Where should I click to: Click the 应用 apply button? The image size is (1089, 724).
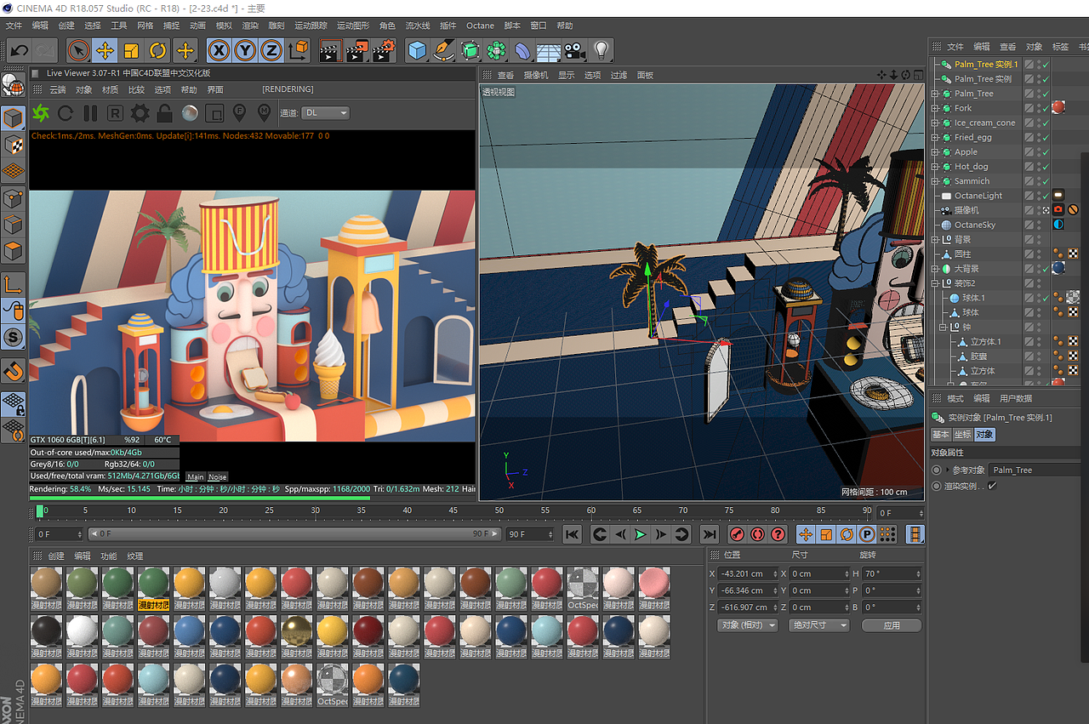coord(891,625)
